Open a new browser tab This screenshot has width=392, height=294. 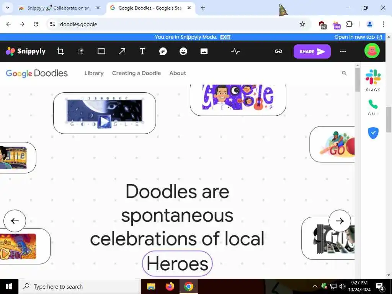click(203, 8)
